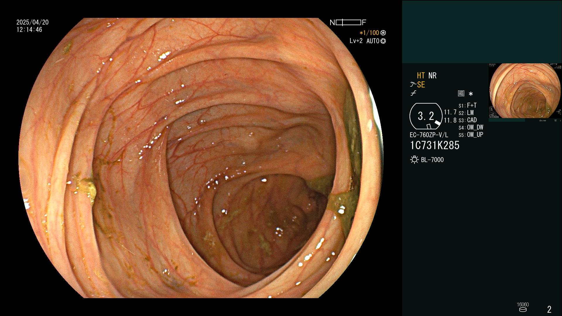Screen dimensions: 562x316
Task: Click the image counter number 2
Action: (x=549, y=309)
